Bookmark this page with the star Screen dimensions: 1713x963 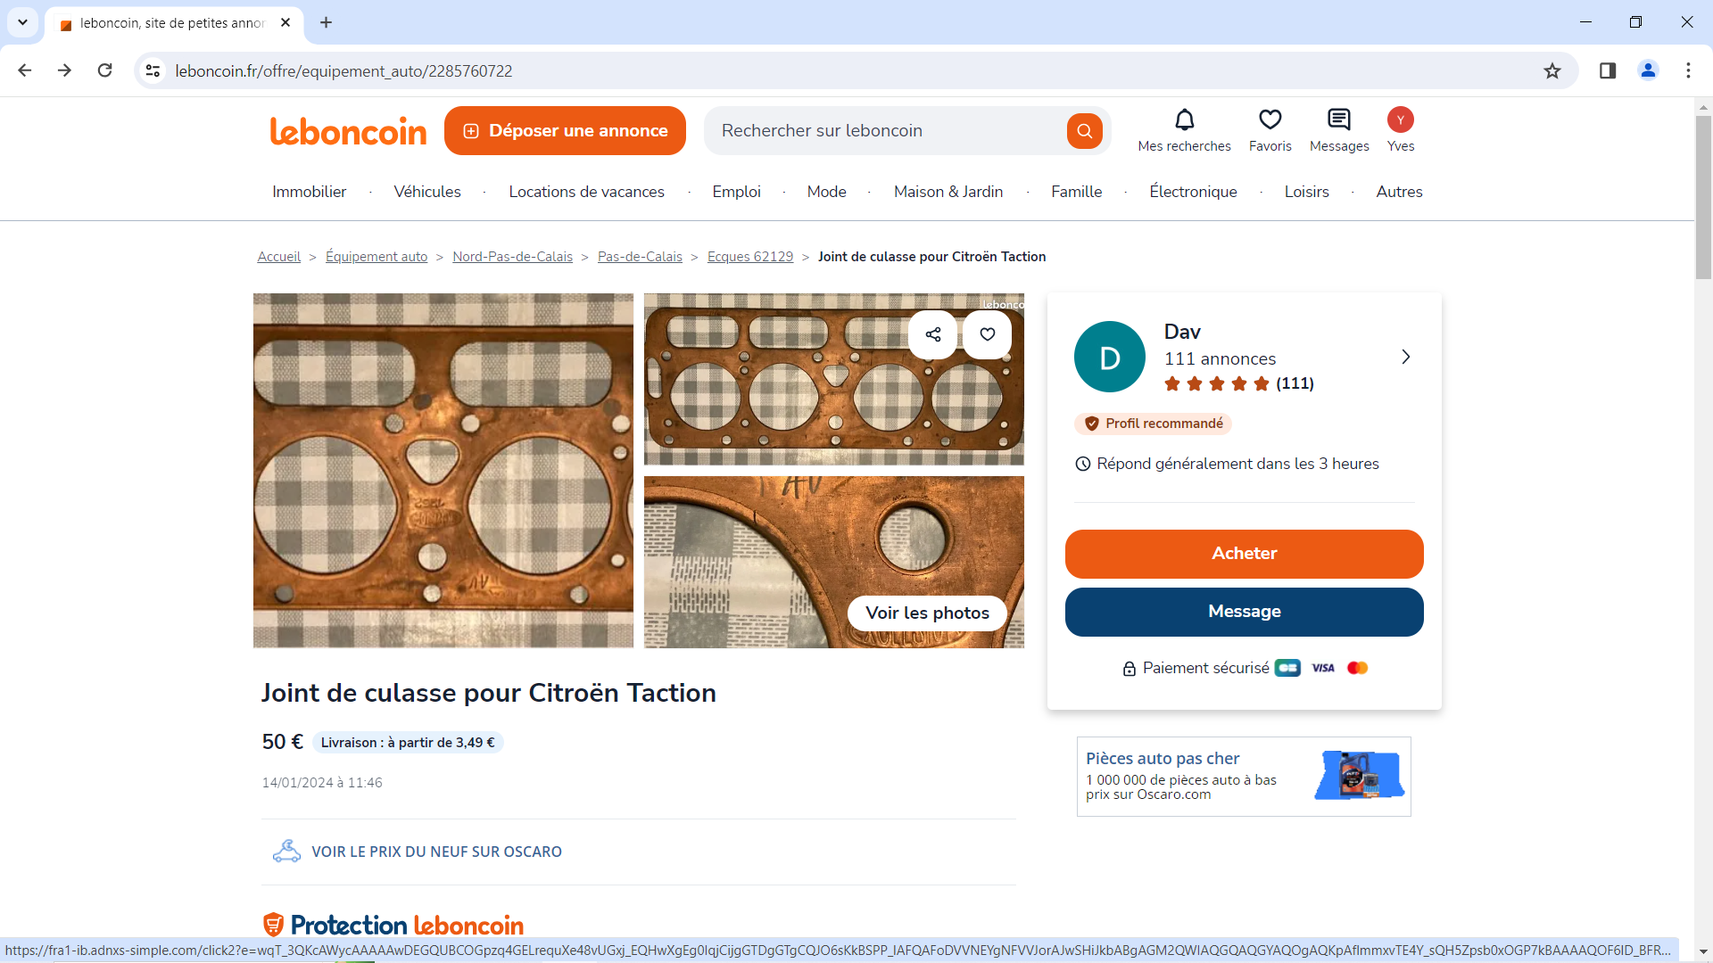pyautogui.click(x=1552, y=70)
